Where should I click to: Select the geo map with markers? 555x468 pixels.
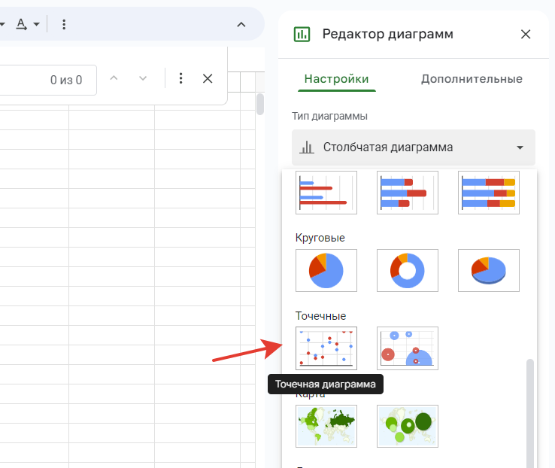point(407,426)
